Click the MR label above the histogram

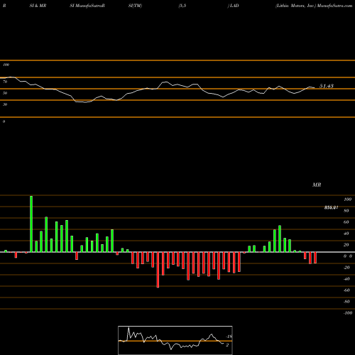coord(317,185)
